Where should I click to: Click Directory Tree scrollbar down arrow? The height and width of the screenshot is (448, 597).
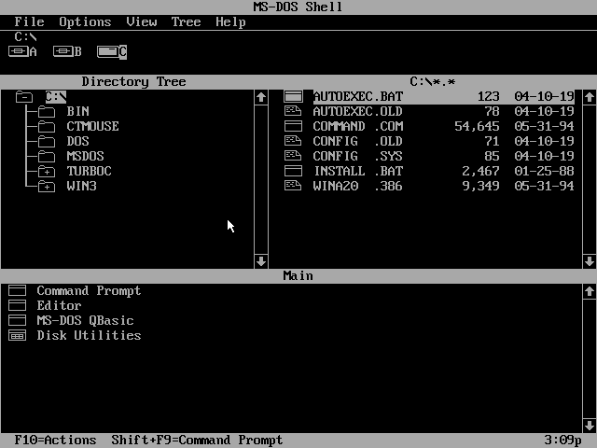pos(261,261)
